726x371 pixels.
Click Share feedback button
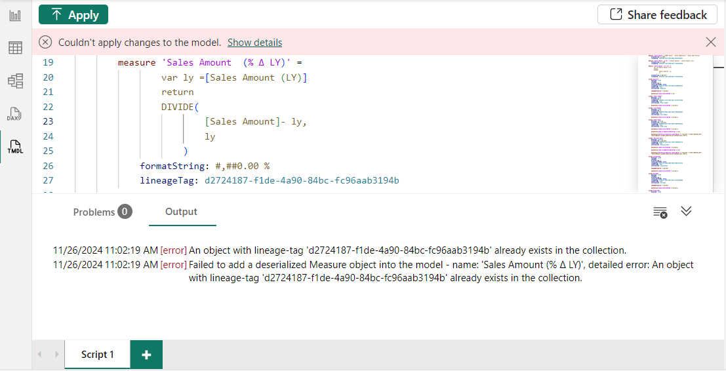[x=658, y=15]
